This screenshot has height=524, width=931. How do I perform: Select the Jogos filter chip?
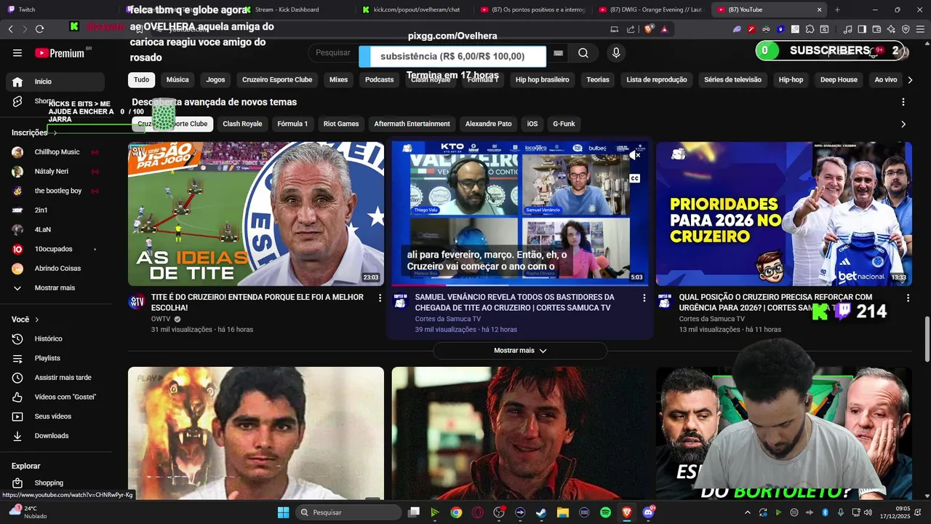pos(215,80)
